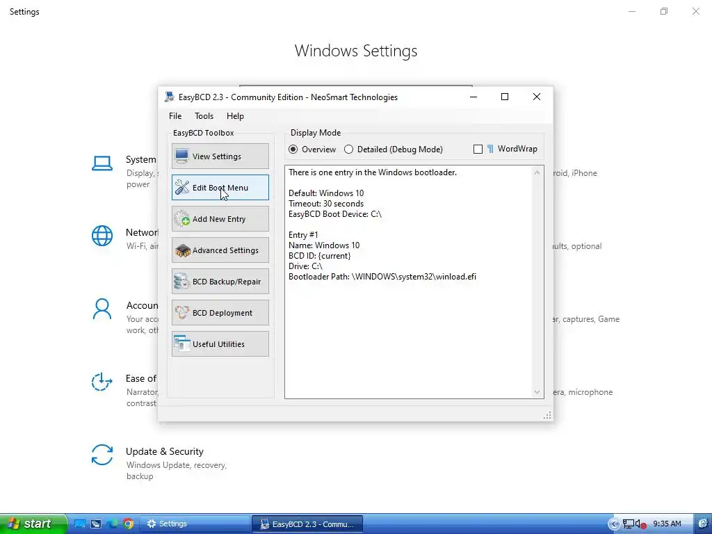Minimize the EasyBCD window
712x534 pixels.
tap(473, 97)
